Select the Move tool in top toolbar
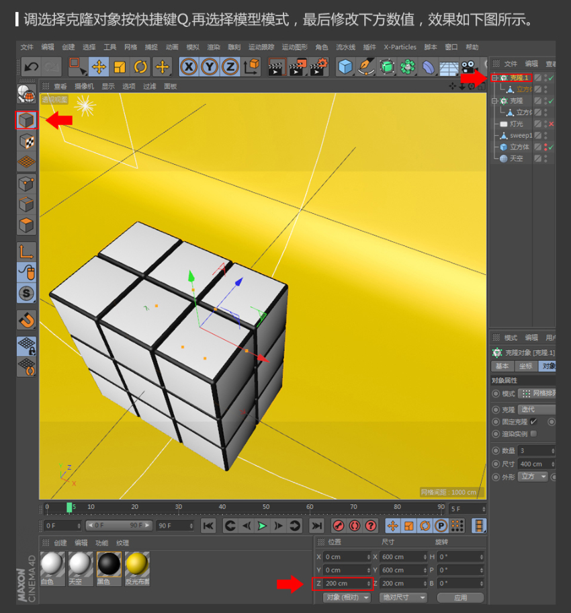The height and width of the screenshot is (613, 571). click(x=99, y=67)
